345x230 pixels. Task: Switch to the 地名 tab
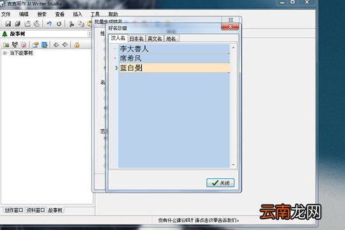(x=171, y=39)
